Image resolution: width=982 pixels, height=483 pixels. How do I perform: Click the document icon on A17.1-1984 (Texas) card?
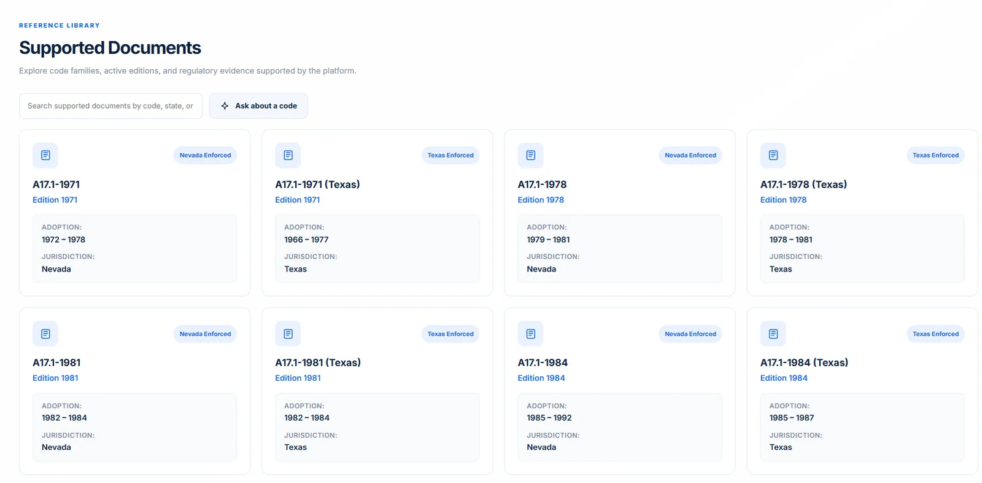[773, 334]
